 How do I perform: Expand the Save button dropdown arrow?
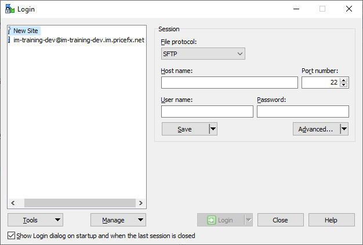(x=213, y=129)
